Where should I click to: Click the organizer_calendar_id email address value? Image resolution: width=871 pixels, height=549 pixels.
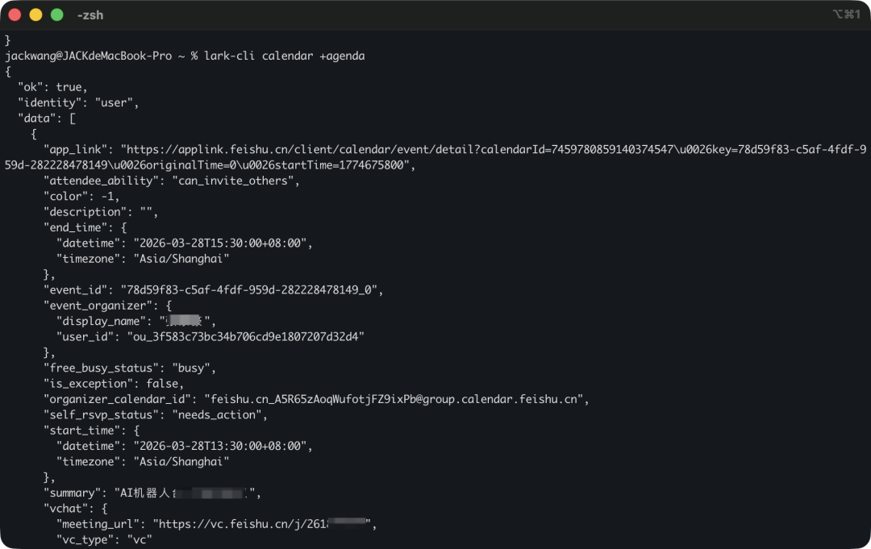[x=397, y=399]
